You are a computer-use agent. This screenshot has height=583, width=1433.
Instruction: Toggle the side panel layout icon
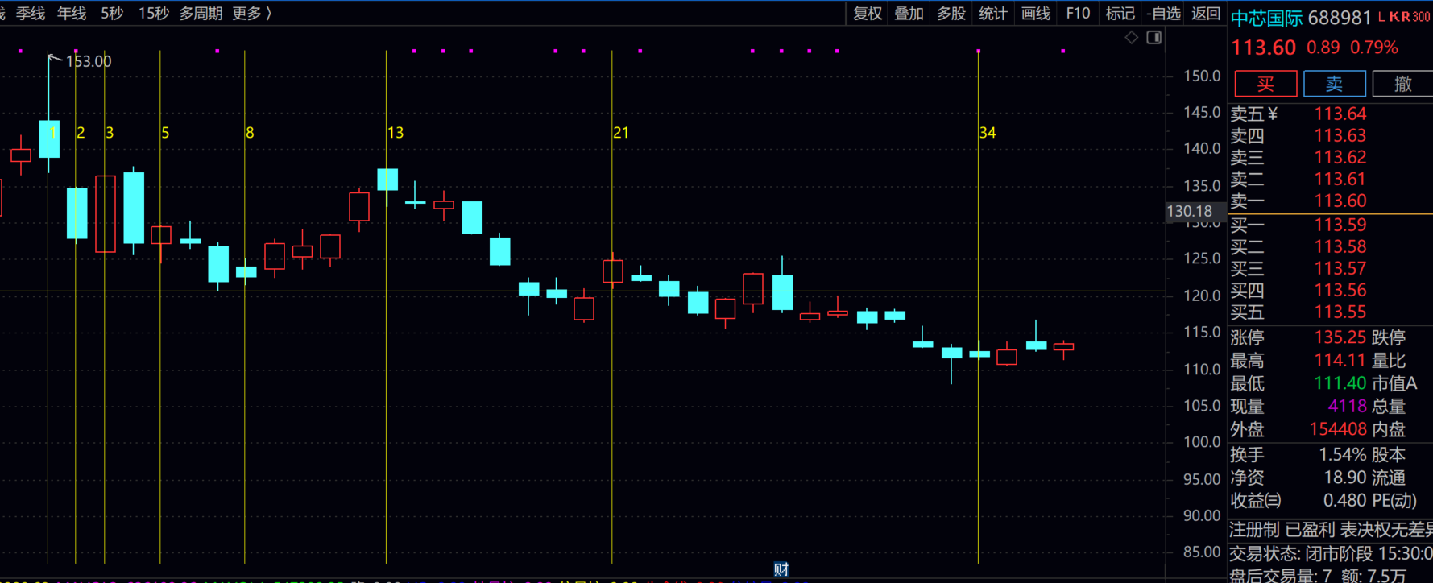[1154, 38]
